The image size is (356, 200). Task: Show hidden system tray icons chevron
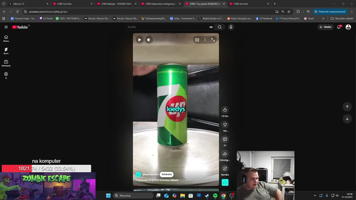point(315,196)
